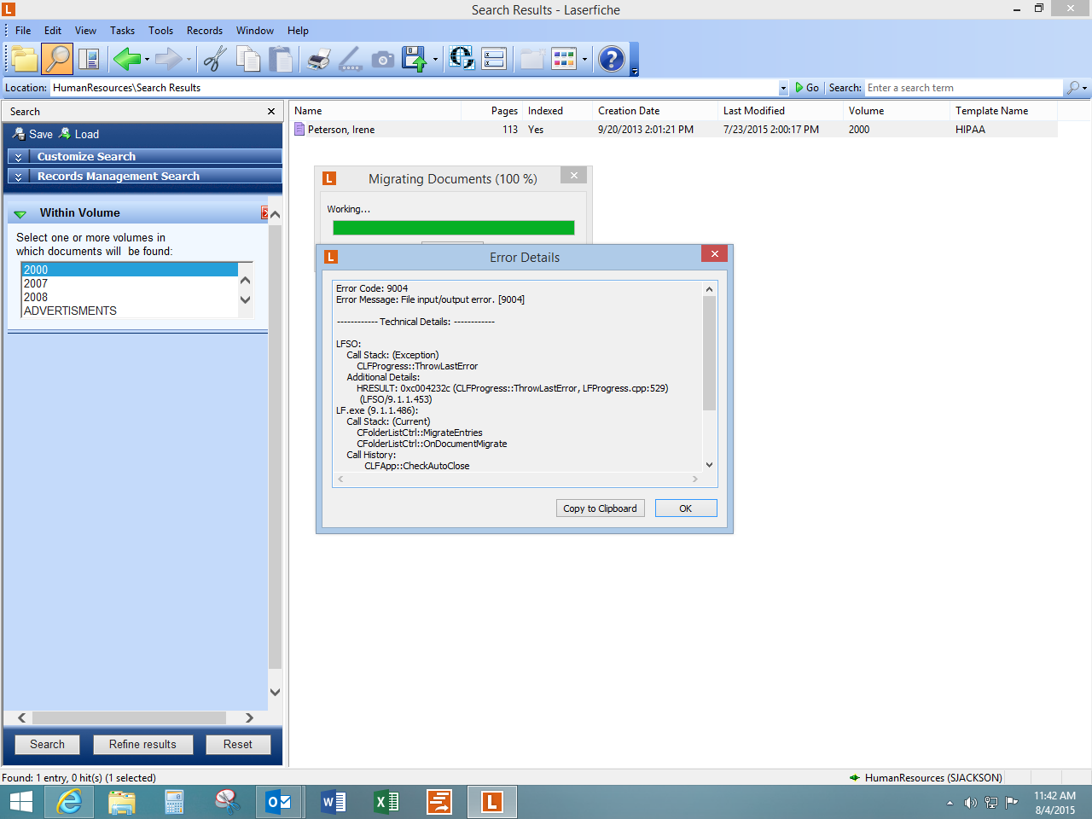Close the Search pane
The width and height of the screenshot is (1092, 819).
(x=271, y=112)
